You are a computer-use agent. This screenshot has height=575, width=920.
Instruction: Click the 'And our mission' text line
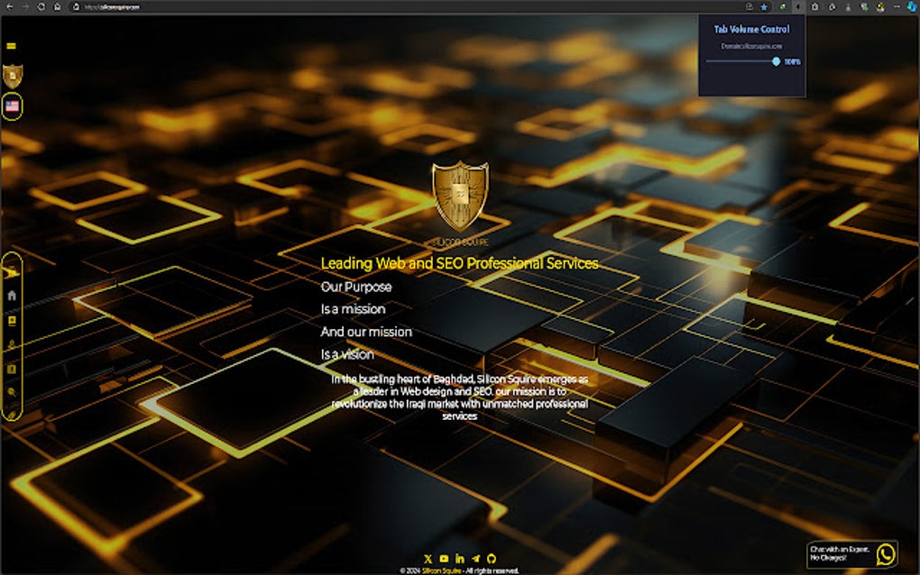(x=366, y=332)
